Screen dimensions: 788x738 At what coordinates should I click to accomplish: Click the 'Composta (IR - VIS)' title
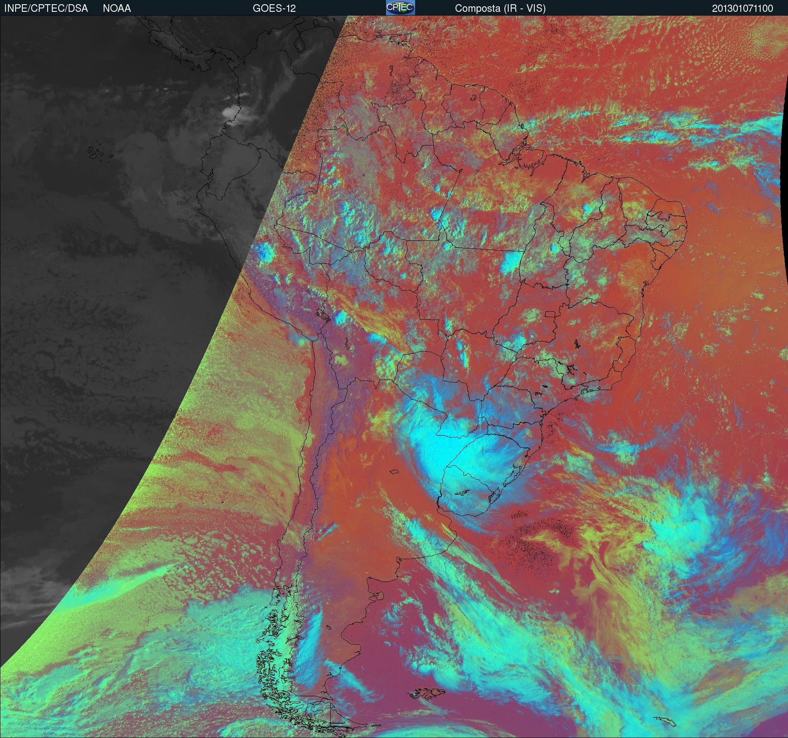(500, 8)
